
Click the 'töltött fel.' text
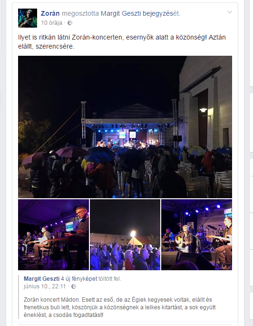coord(110,279)
